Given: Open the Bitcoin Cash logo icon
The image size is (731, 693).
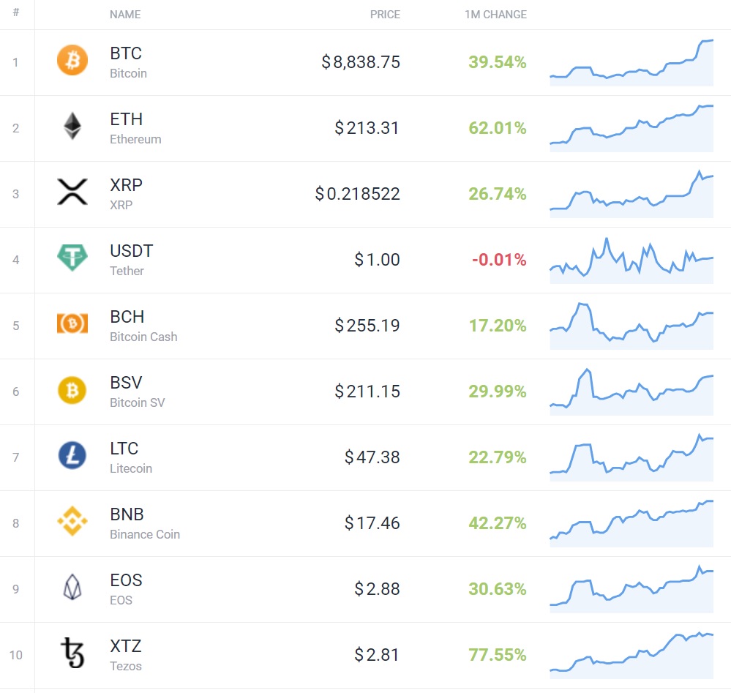Looking at the screenshot, I should tap(72, 323).
